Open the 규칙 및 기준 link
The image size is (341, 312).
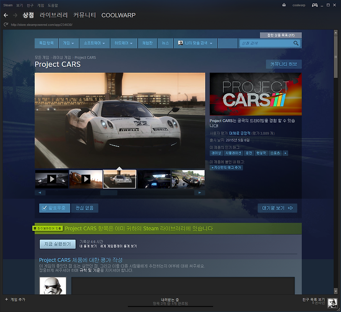(x=90, y=270)
